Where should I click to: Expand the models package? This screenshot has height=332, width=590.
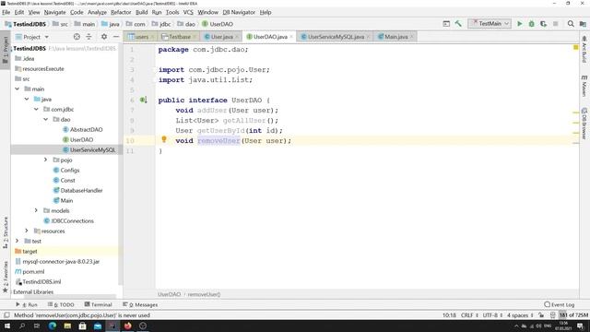[36, 211]
